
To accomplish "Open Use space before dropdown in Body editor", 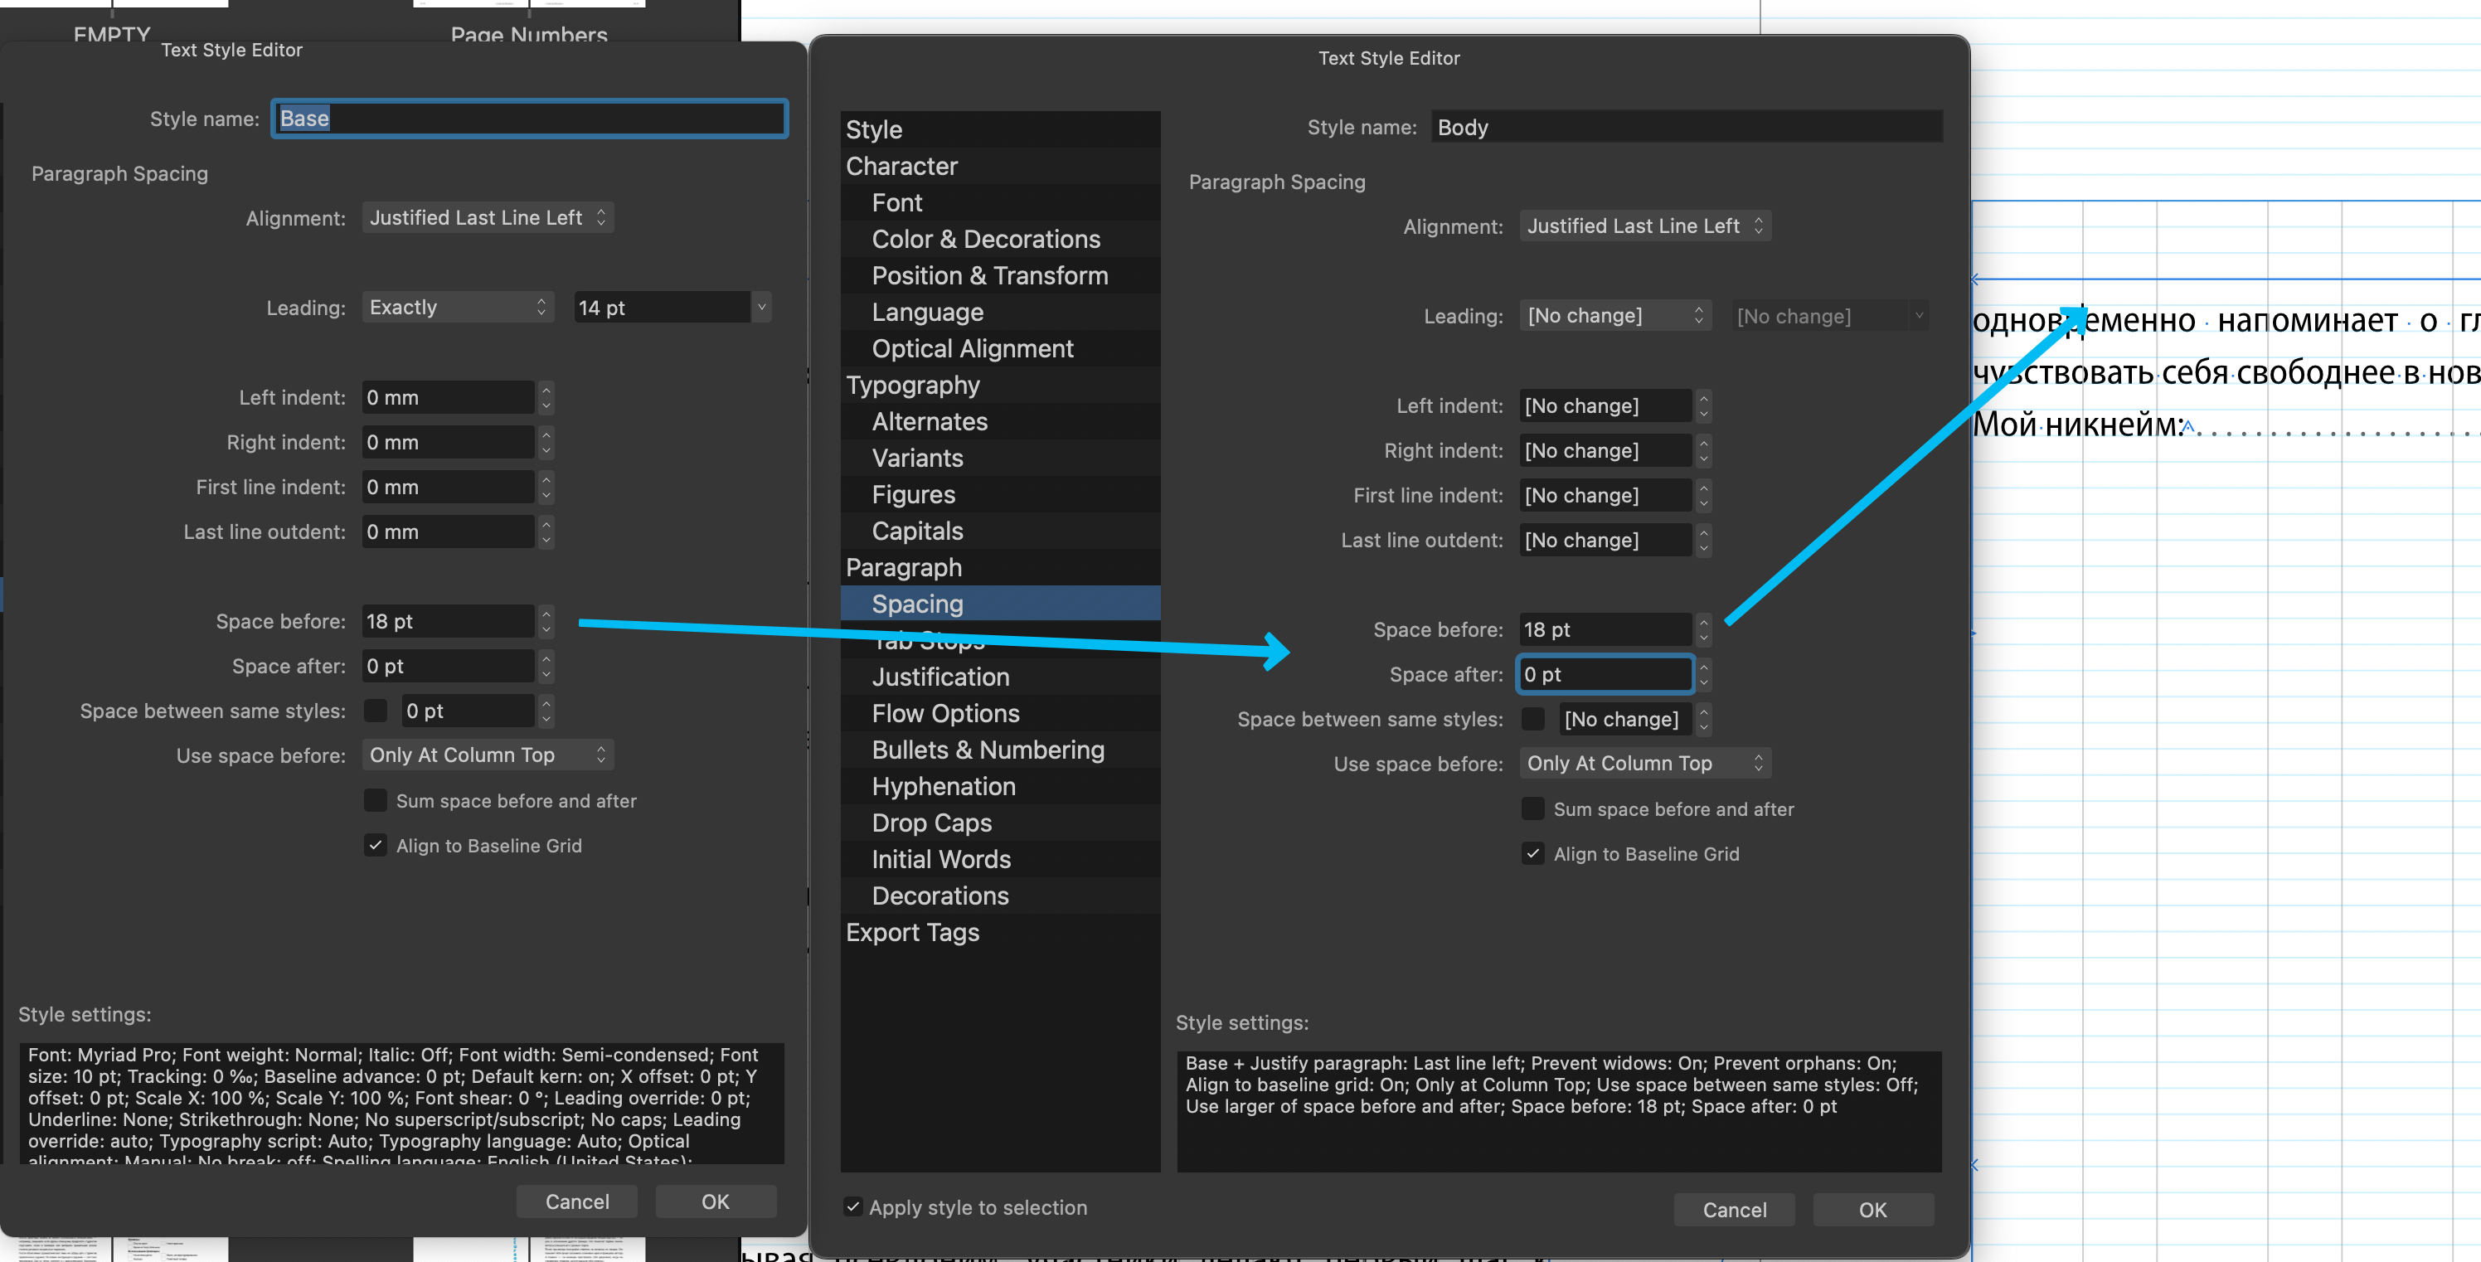I will point(1645,763).
